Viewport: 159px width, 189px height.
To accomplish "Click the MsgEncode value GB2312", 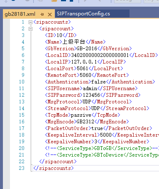I will pyautogui.click(x=85, y=122).
